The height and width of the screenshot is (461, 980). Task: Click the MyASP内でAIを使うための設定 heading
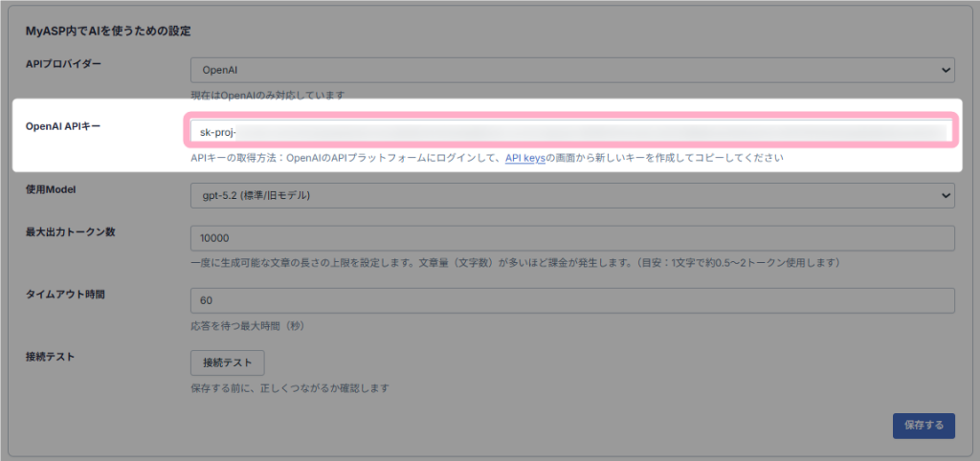108,31
